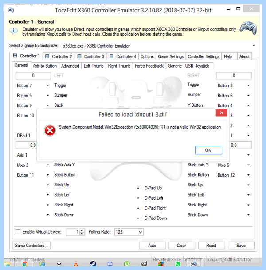Click the gamepad app icon in title bar
The image size is (266, 270).
click(11, 10)
